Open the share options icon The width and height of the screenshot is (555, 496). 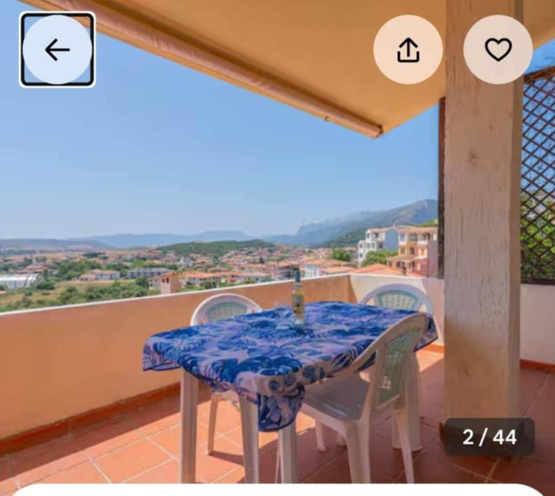[x=408, y=50]
